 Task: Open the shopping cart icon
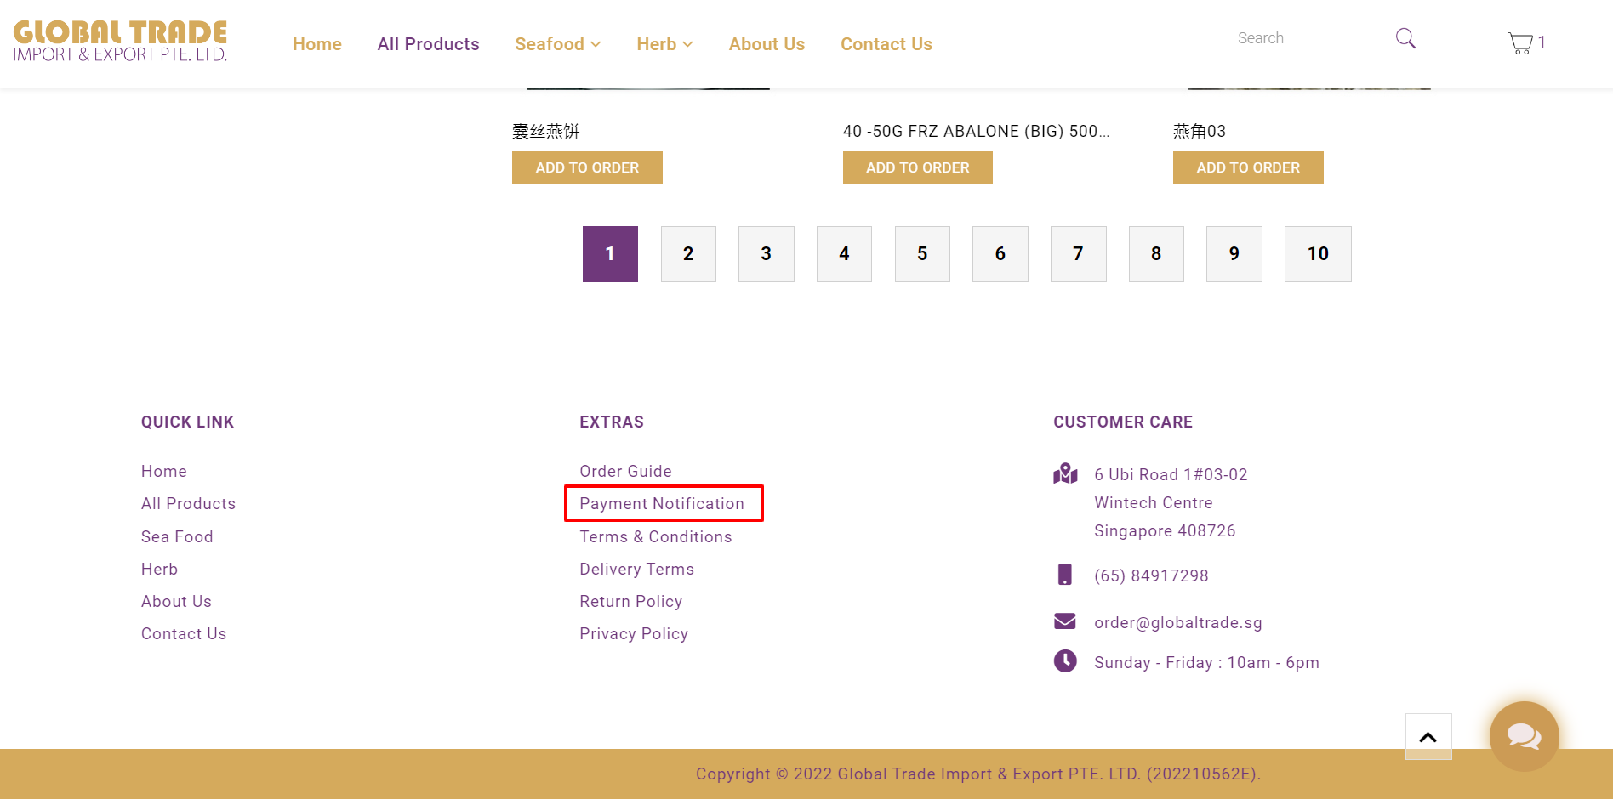pos(1520,42)
